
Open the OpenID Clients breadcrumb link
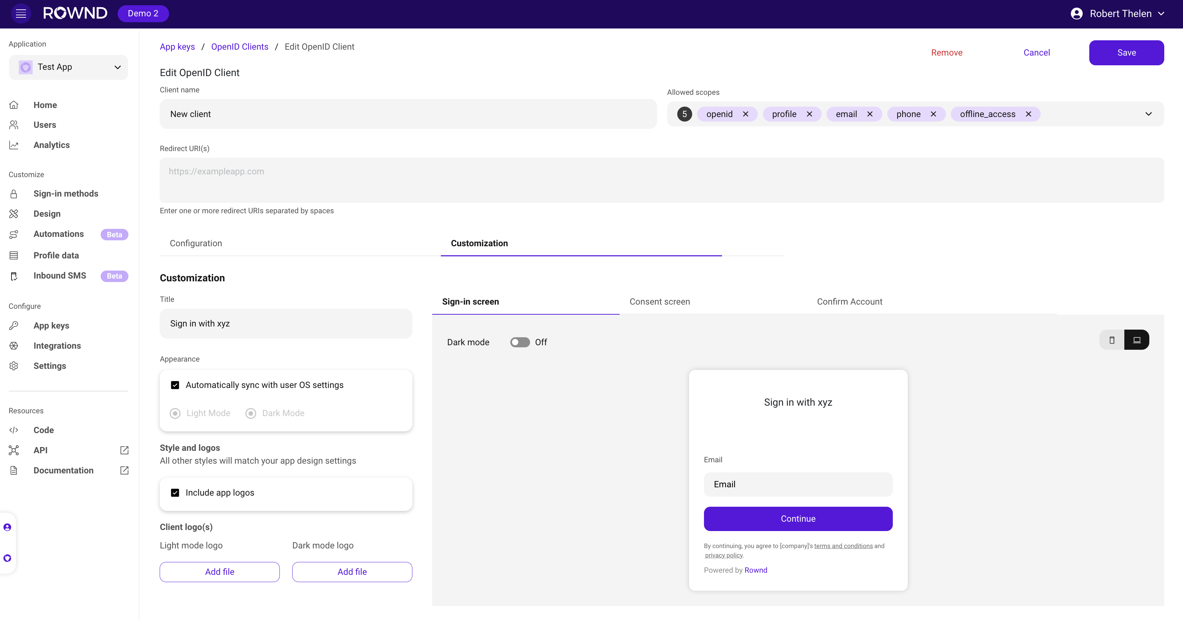tap(239, 47)
